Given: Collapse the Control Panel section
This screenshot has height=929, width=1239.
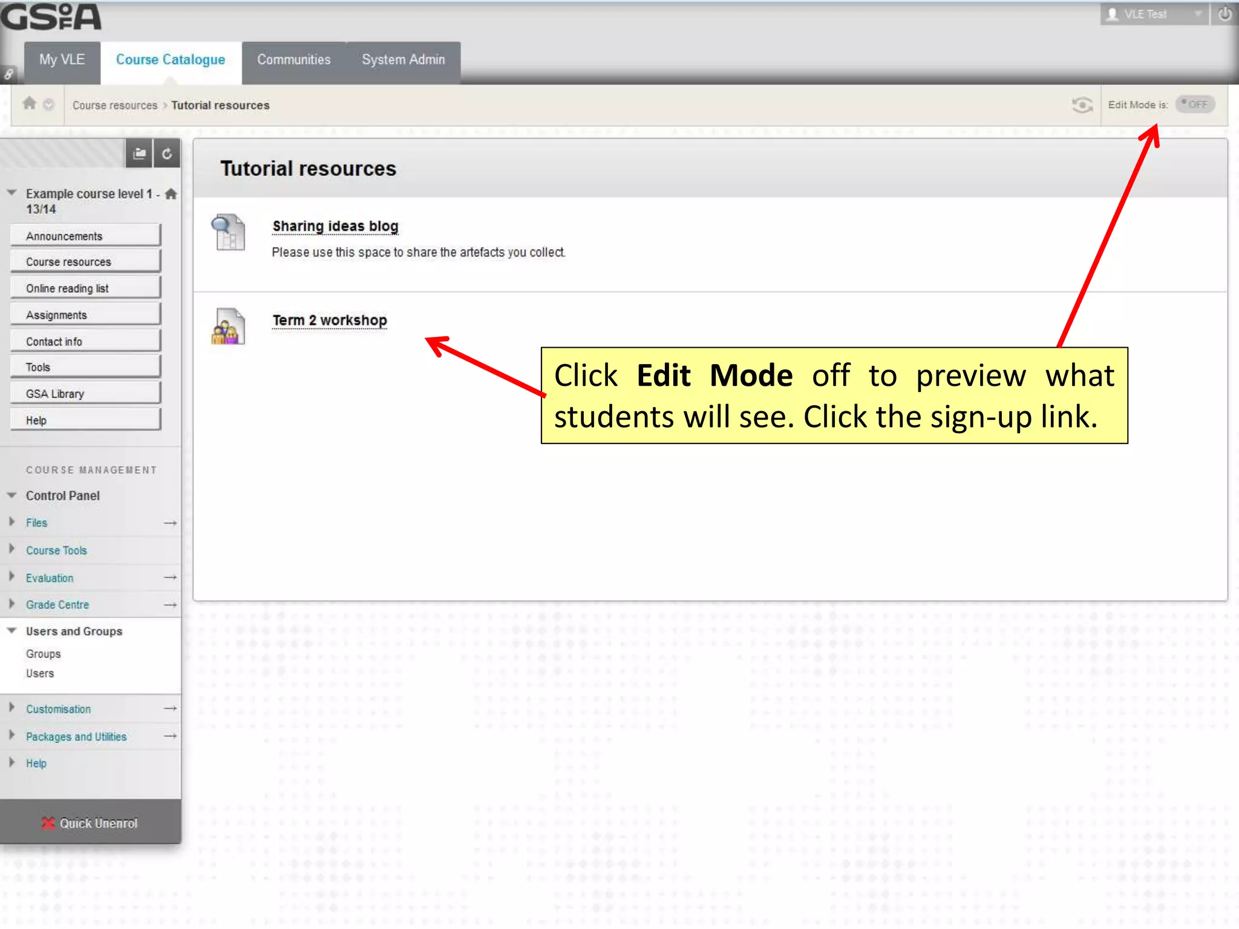Looking at the screenshot, I should 11,495.
